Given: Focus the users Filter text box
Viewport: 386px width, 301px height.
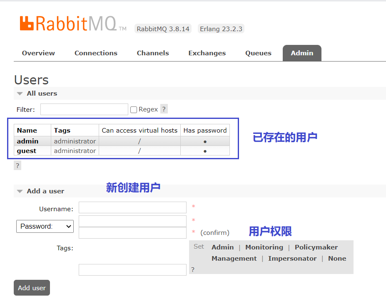Looking at the screenshot, I should point(84,109).
